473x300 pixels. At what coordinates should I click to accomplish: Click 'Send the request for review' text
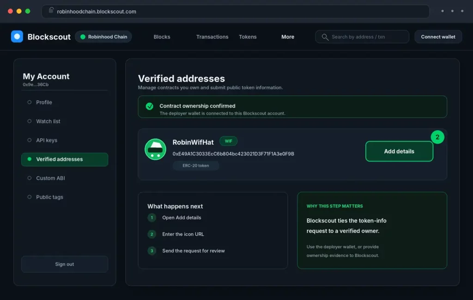point(194,251)
